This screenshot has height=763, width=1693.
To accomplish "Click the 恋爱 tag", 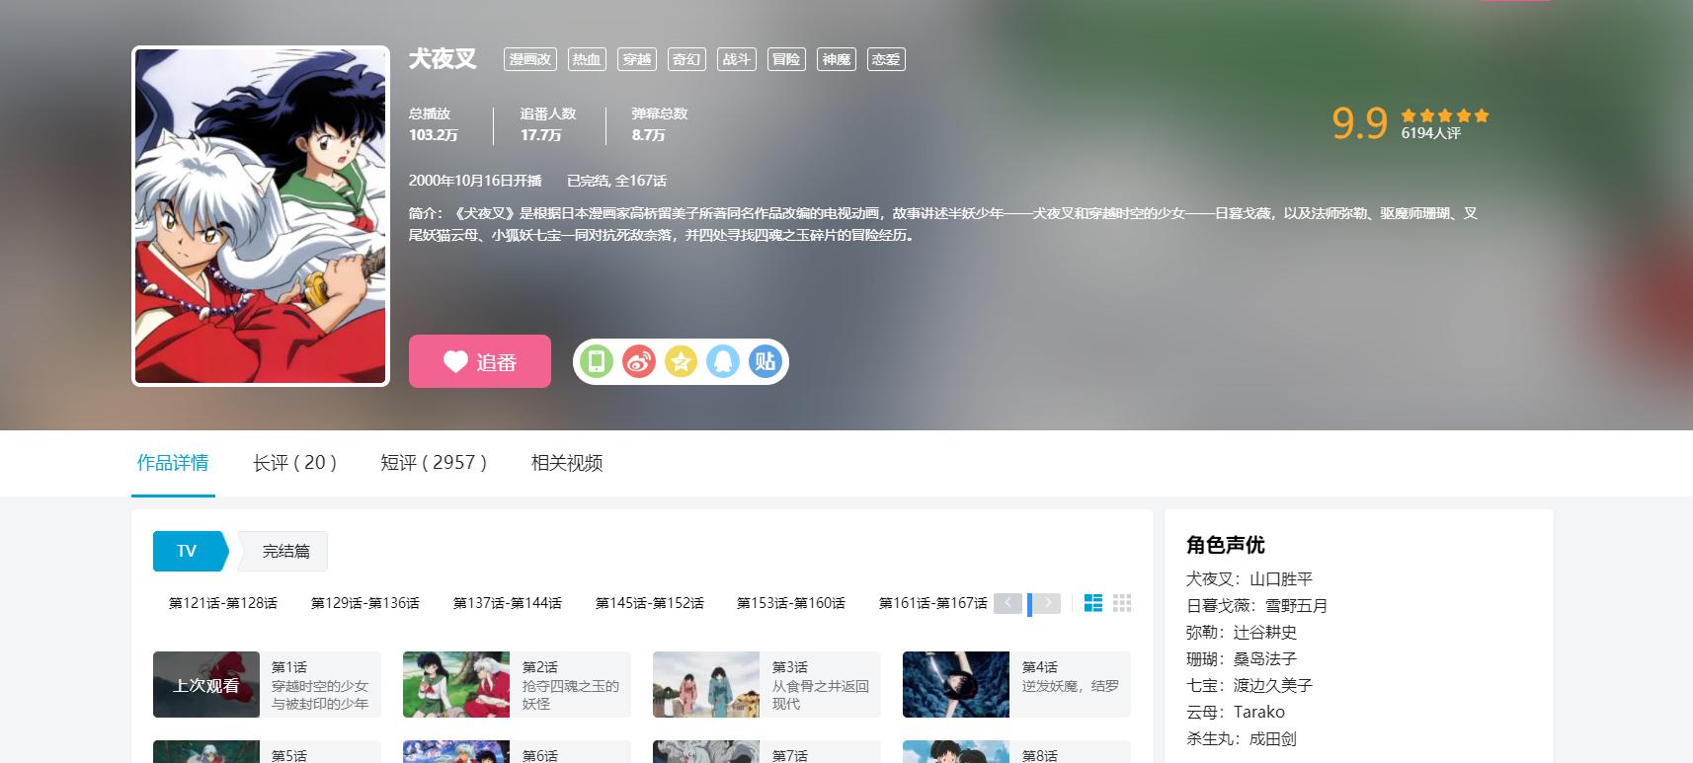I will tap(886, 59).
